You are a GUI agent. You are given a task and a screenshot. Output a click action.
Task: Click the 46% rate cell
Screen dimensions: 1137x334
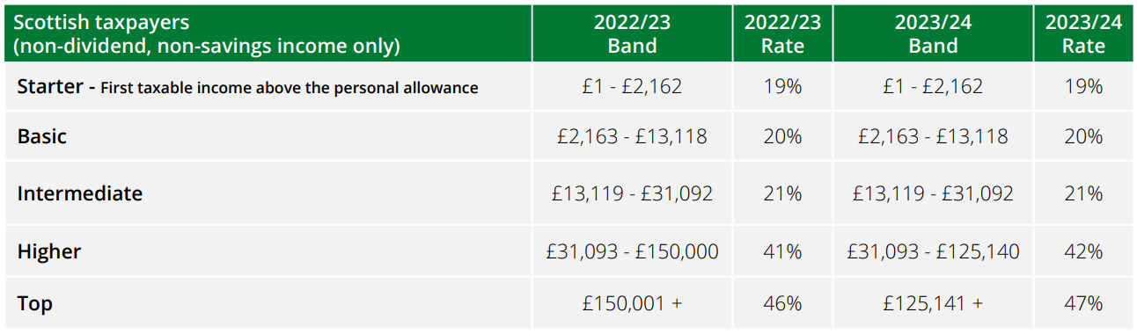pos(782,303)
